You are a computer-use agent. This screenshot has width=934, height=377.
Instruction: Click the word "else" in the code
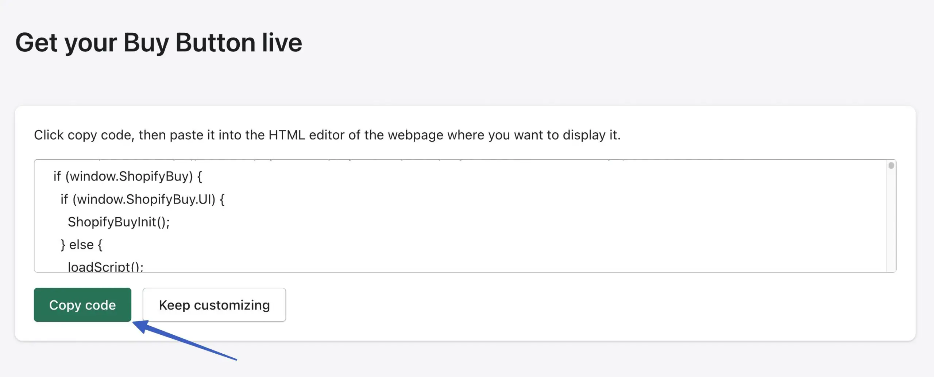pyautogui.click(x=81, y=245)
